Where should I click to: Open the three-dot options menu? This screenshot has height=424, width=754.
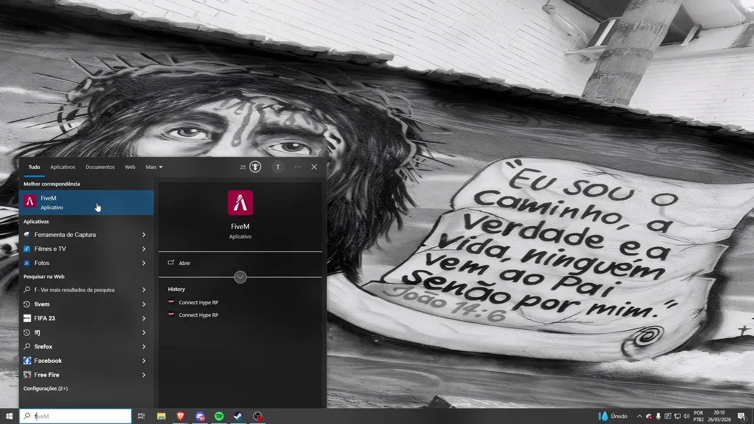pyautogui.click(x=297, y=167)
